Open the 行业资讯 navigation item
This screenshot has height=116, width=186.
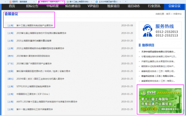pyautogui.click(x=154, y=6)
